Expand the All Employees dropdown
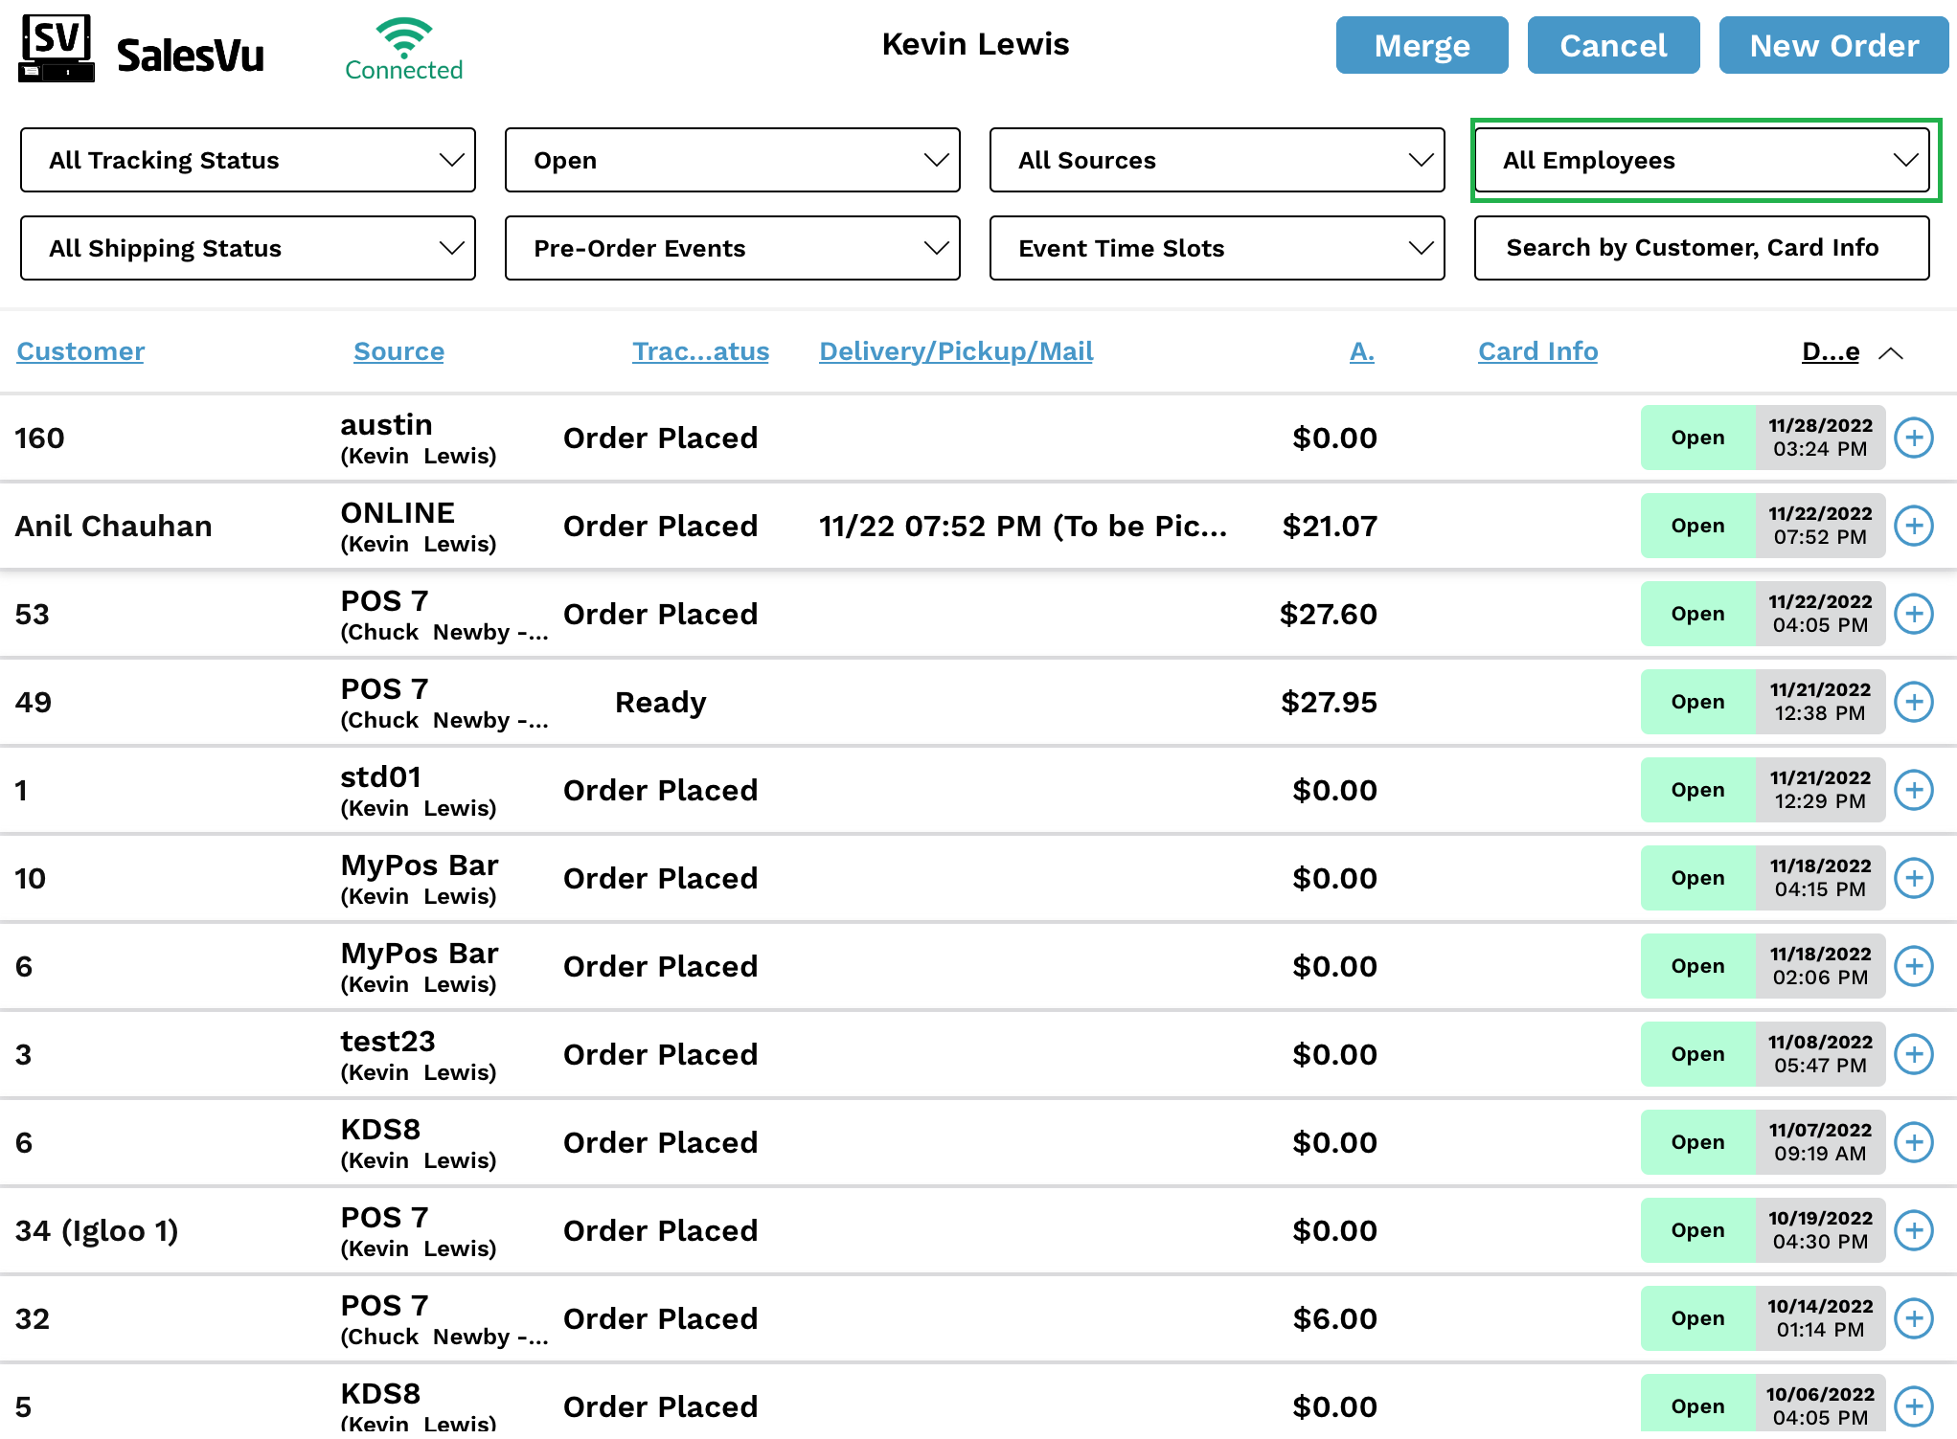The width and height of the screenshot is (1957, 1439). point(1702,161)
